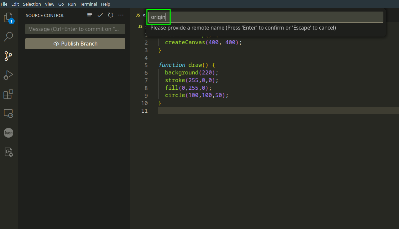The height and width of the screenshot is (229, 399).
Task: Select the Source Control branch icon
Action: tap(9, 56)
